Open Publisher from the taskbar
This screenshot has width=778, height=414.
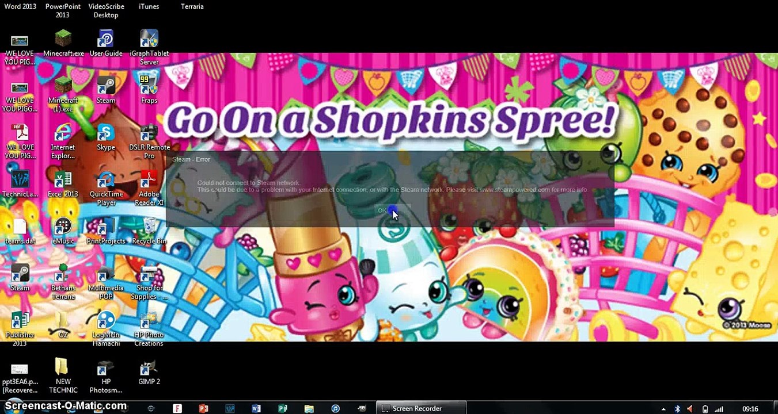tap(283, 409)
